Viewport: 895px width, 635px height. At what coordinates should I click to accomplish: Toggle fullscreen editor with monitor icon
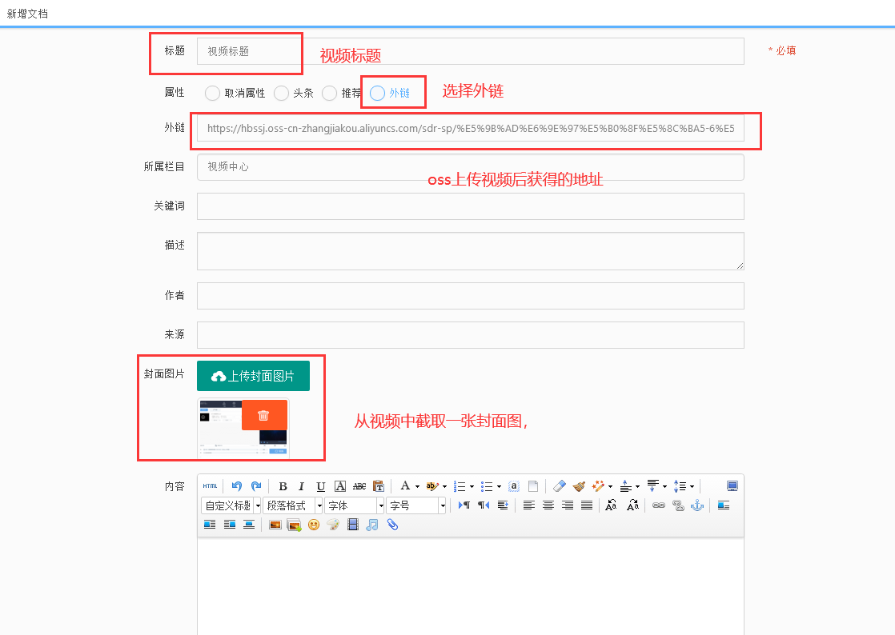coord(732,486)
